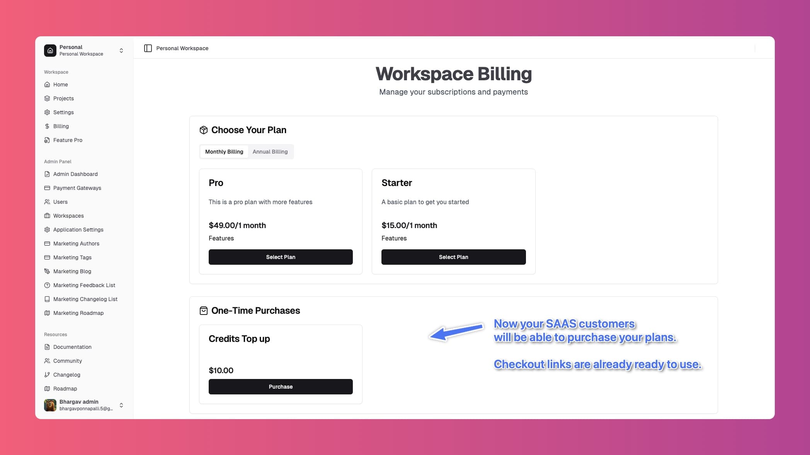Image resolution: width=810 pixels, height=455 pixels.
Task: Open Projects from the sidebar icon
Action: coord(47,98)
